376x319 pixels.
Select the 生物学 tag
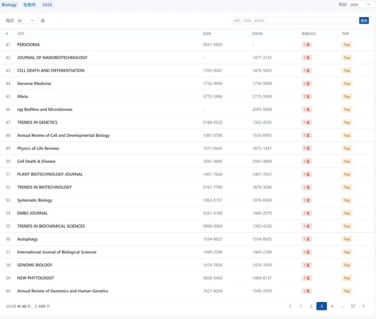click(30, 5)
